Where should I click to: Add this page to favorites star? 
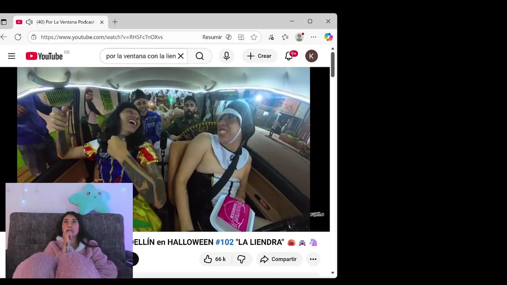coord(254,37)
